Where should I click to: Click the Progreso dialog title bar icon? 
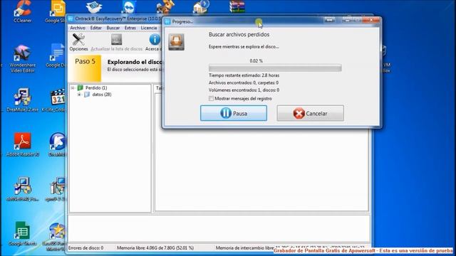[167, 21]
